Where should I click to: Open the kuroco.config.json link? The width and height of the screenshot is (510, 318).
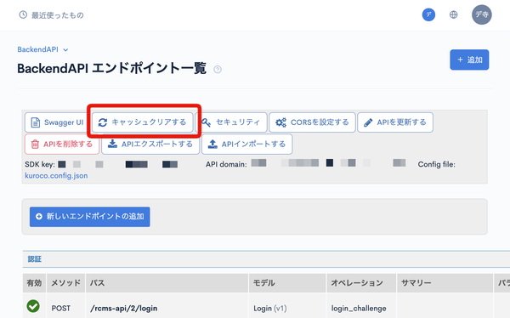(56, 176)
